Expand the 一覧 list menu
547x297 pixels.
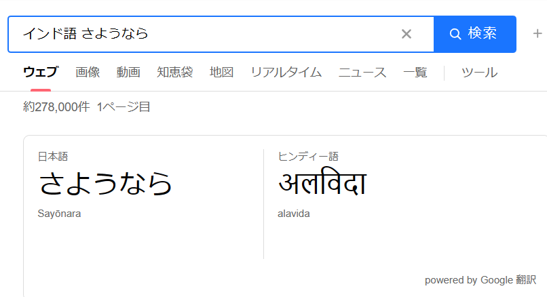coord(415,73)
